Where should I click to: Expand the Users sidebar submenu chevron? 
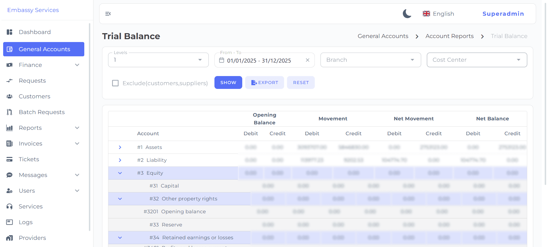pos(77,191)
